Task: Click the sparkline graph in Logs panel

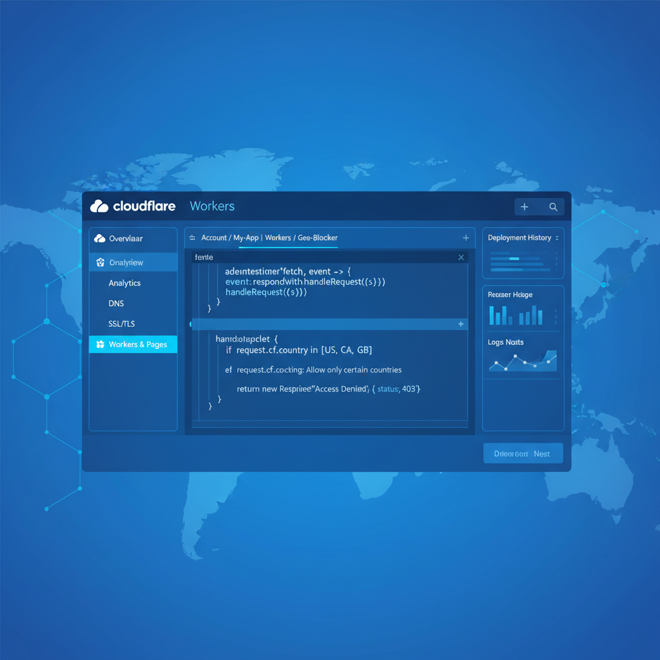Action: coord(523,363)
